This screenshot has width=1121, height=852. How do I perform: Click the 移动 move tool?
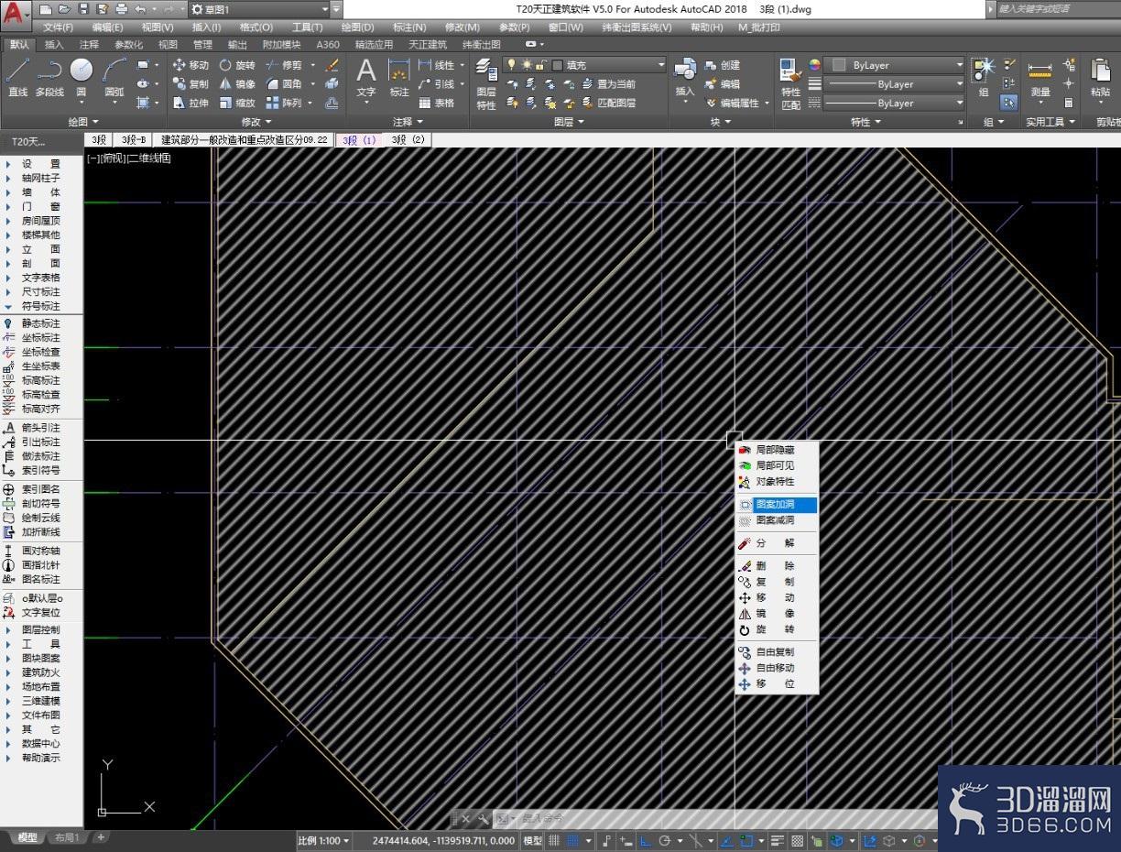(x=190, y=65)
